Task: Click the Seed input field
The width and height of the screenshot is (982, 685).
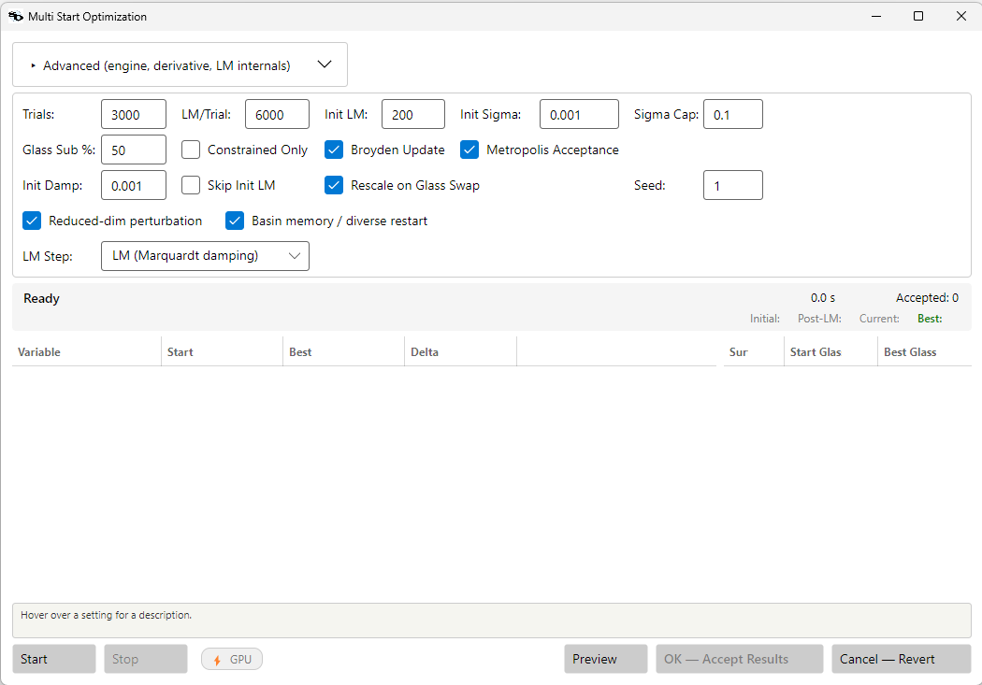Action: coord(732,185)
